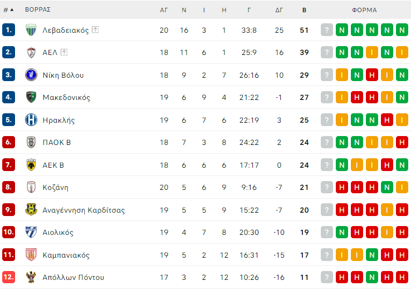Click the Μακεδονικός club logo

pos(31,98)
